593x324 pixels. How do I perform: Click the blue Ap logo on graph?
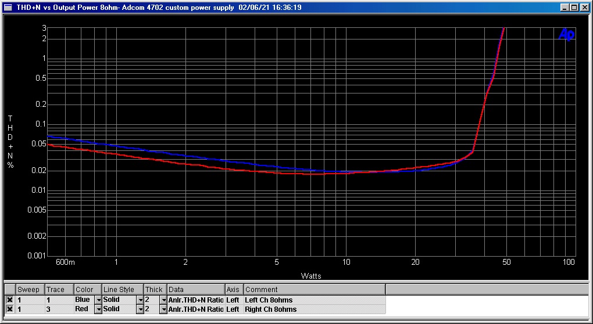click(x=566, y=35)
